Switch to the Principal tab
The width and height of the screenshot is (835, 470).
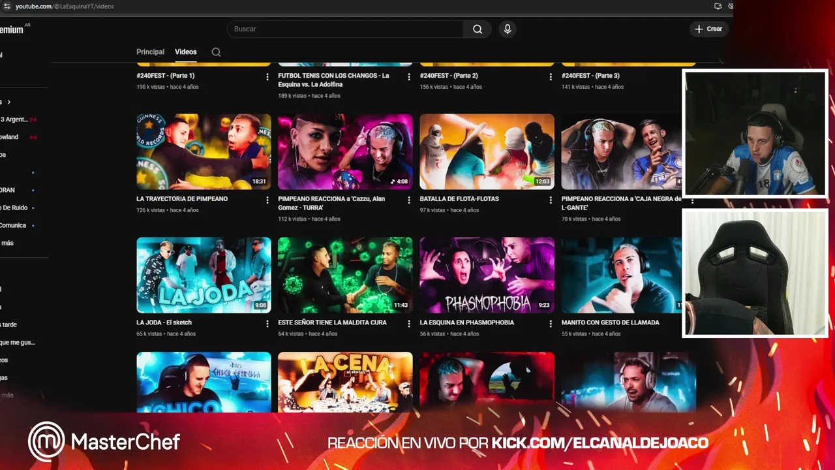(150, 52)
